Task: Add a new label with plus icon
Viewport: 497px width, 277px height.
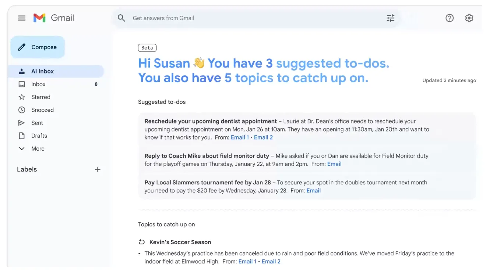Action: (98, 169)
